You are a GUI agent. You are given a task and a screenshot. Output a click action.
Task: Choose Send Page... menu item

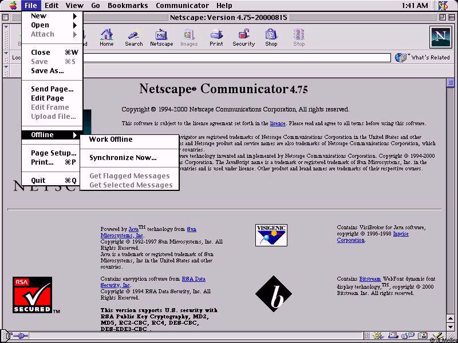tap(53, 89)
